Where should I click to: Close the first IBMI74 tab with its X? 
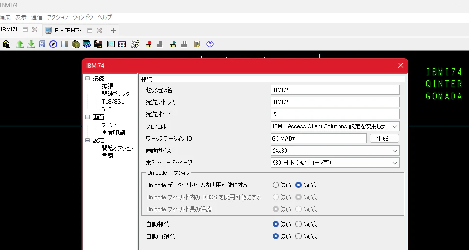click(35, 30)
